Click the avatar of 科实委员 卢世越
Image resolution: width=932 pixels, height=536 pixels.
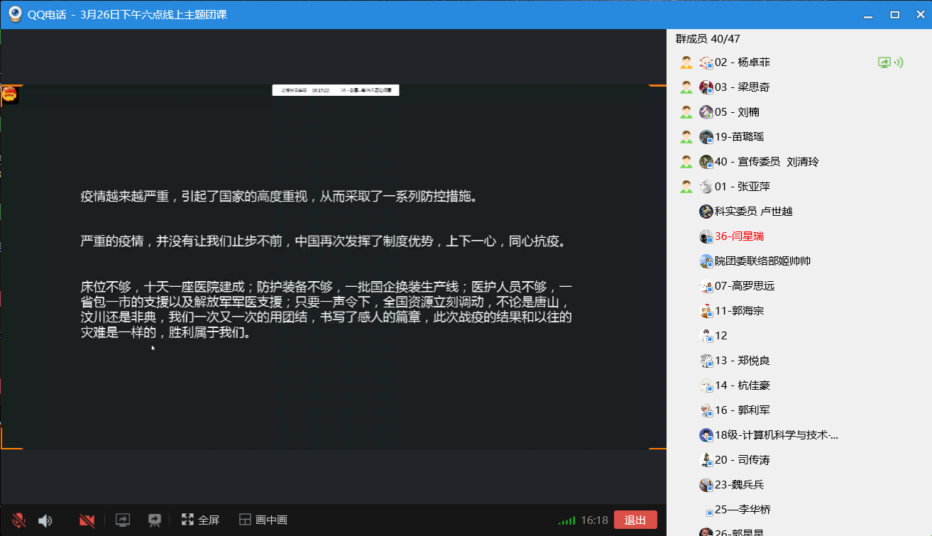tap(706, 212)
